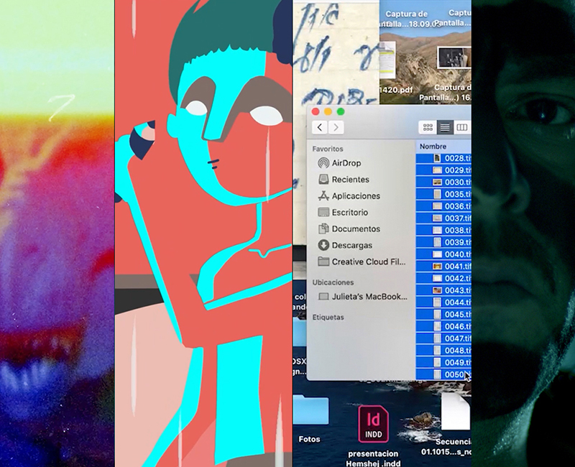
Task: Select file 0043.tif
Action: pos(443,290)
